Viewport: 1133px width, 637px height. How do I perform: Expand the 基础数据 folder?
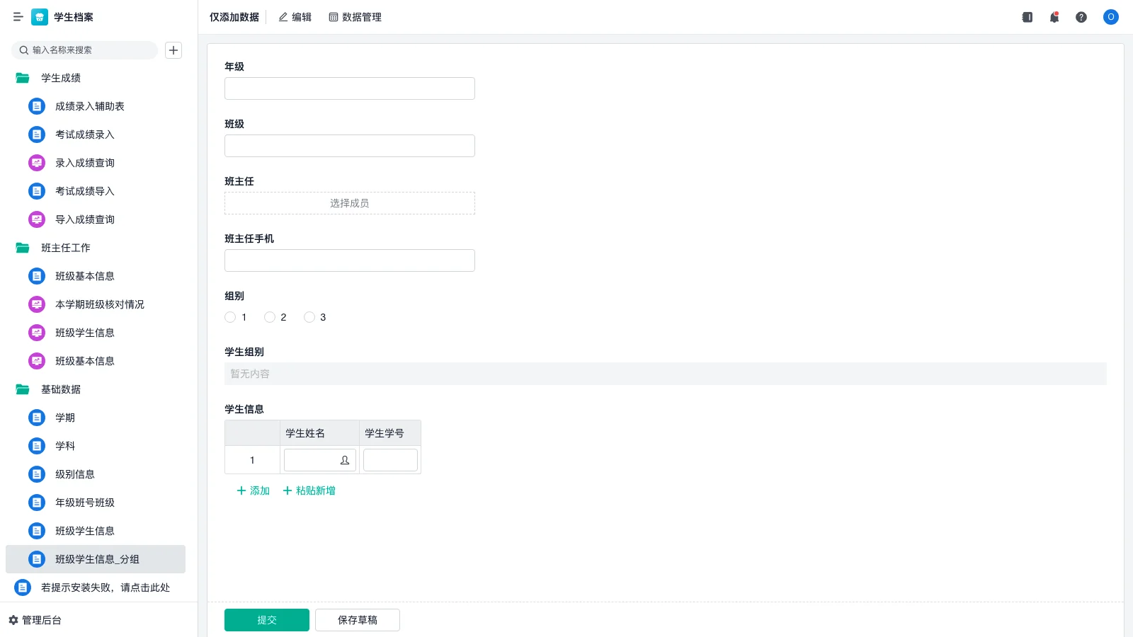[x=61, y=389]
